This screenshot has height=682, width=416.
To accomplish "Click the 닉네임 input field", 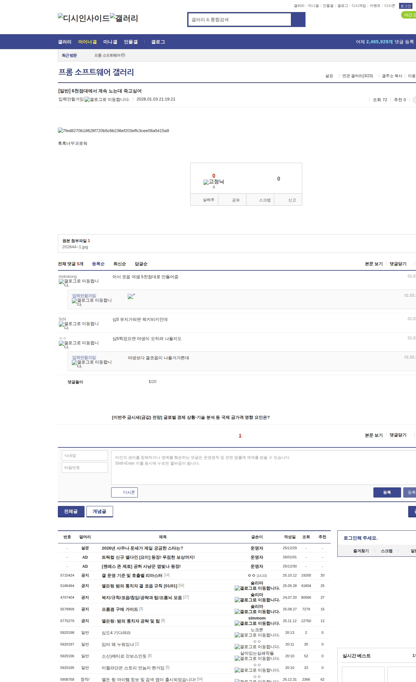I will (85, 456).
